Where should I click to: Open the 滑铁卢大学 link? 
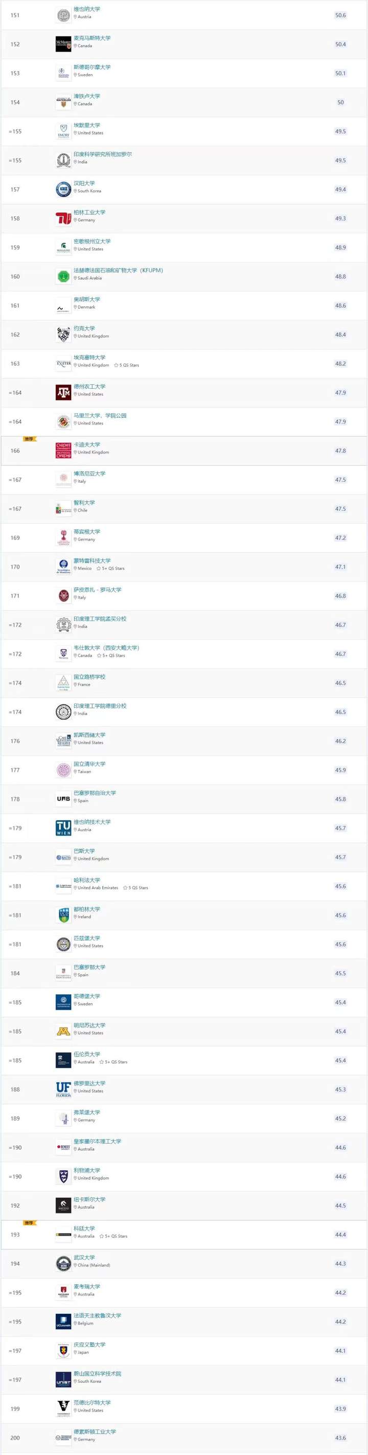(x=87, y=96)
